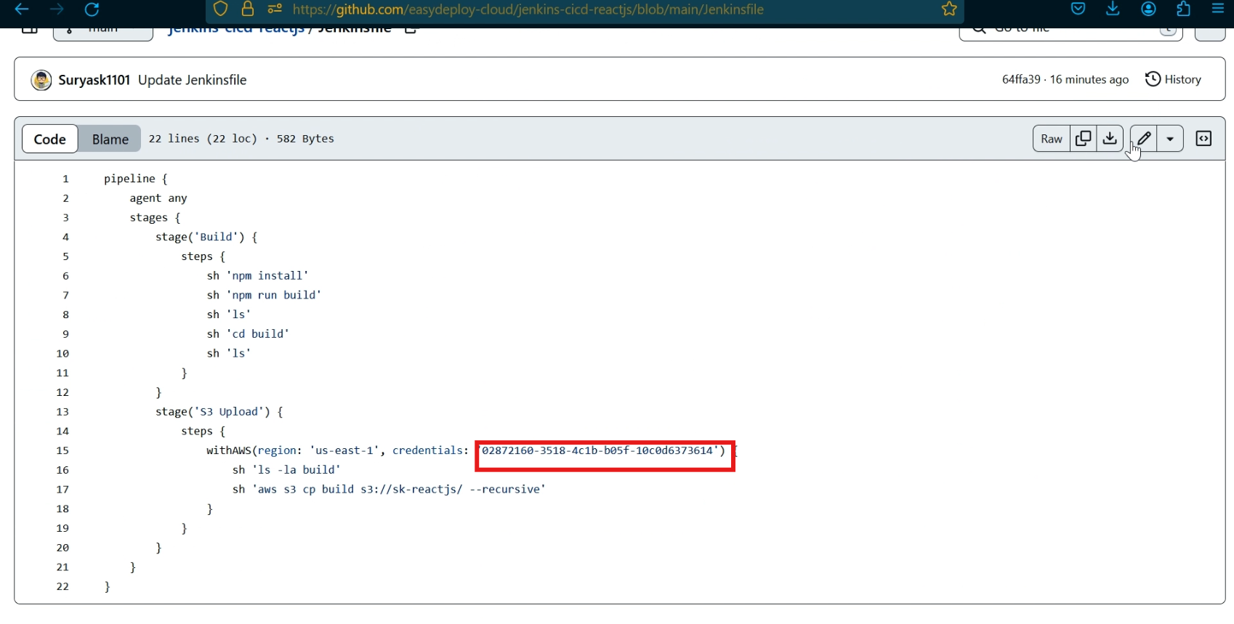1234x624 pixels.
Task: Select line number 13
Action: pyautogui.click(x=62, y=412)
